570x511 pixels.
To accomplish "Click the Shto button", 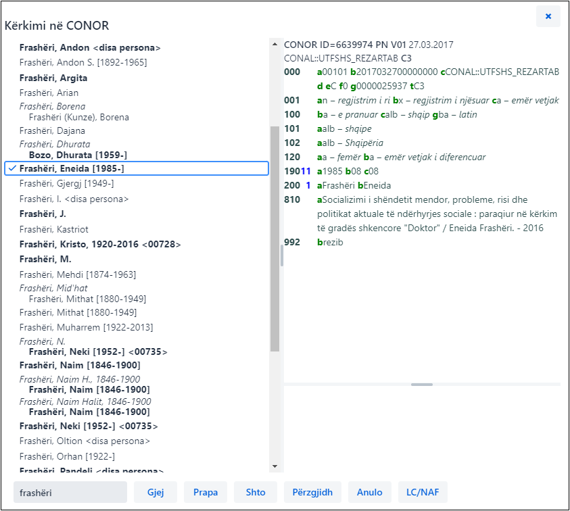I will [x=256, y=492].
